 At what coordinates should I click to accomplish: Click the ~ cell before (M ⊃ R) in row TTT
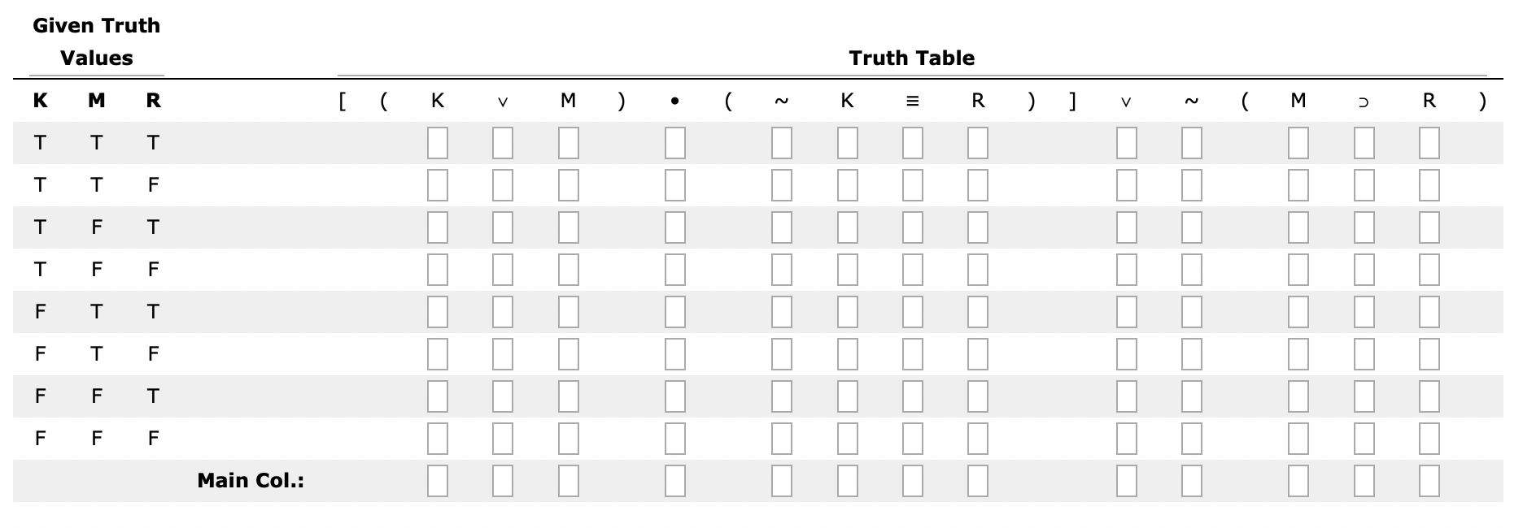[x=1191, y=142]
